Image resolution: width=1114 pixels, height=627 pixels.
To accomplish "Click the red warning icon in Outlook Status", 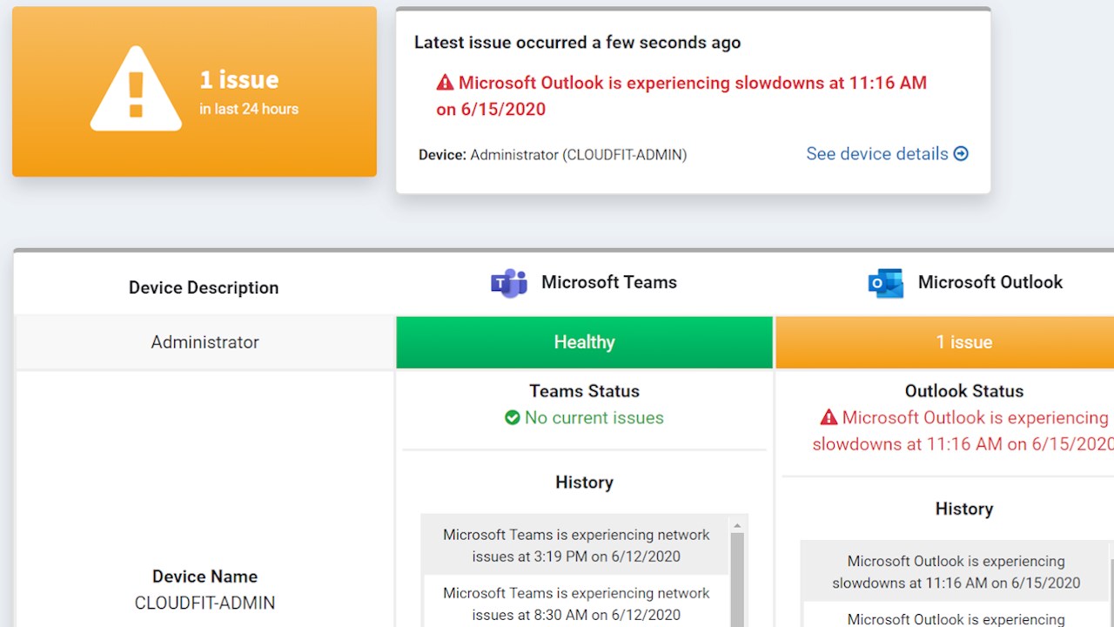I will 829,418.
